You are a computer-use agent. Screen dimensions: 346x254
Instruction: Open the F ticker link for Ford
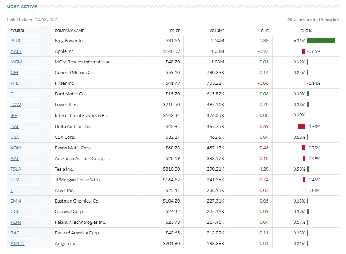point(12,94)
